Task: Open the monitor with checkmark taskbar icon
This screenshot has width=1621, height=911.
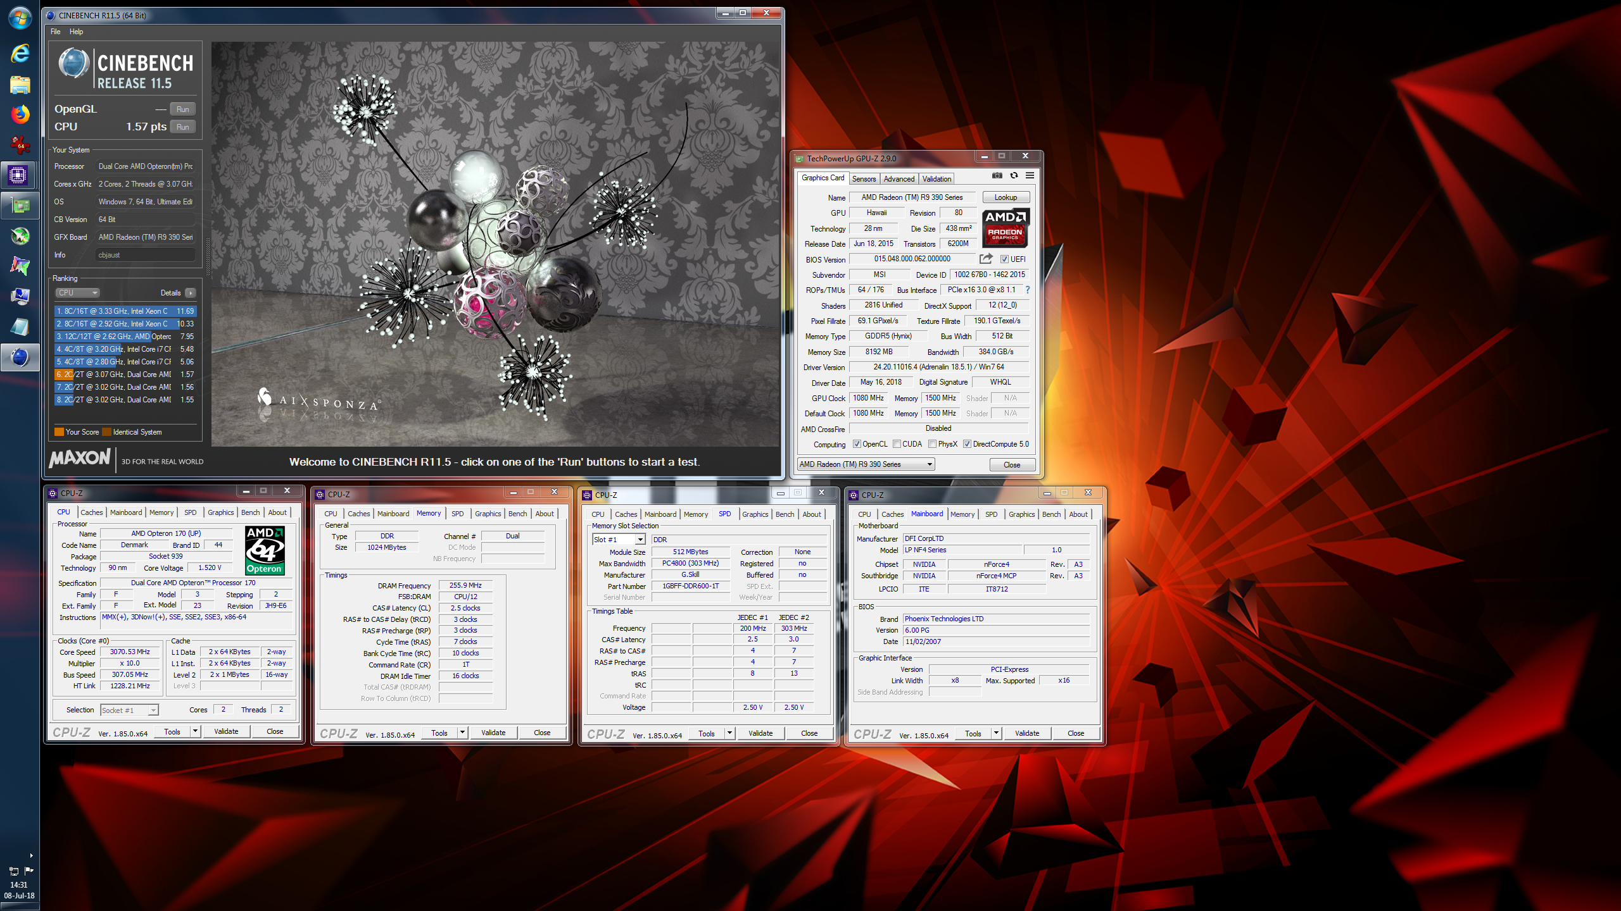Action: [x=20, y=297]
